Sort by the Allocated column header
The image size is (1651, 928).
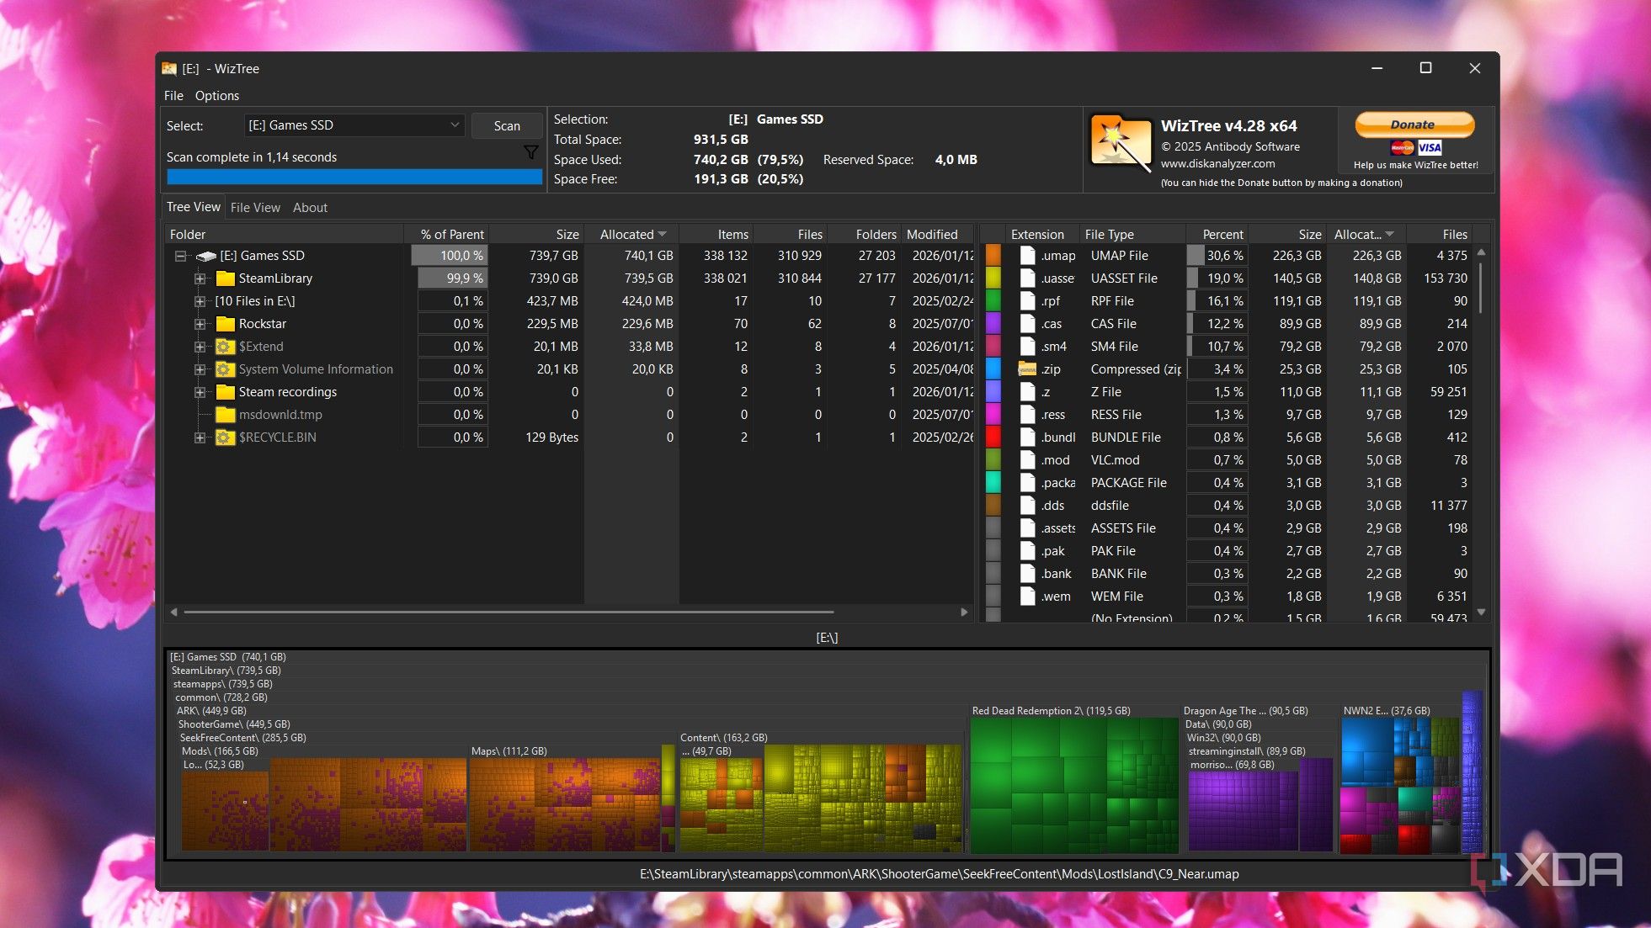[x=631, y=235]
